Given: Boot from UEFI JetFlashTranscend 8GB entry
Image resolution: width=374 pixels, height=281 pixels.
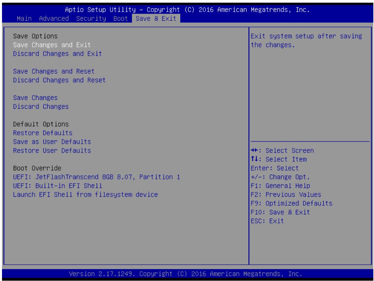Looking at the screenshot, I should pyautogui.click(x=97, y=177).
